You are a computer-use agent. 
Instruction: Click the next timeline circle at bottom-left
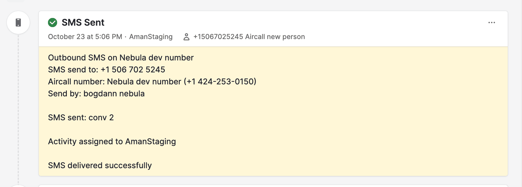click(x=18, y=186)
